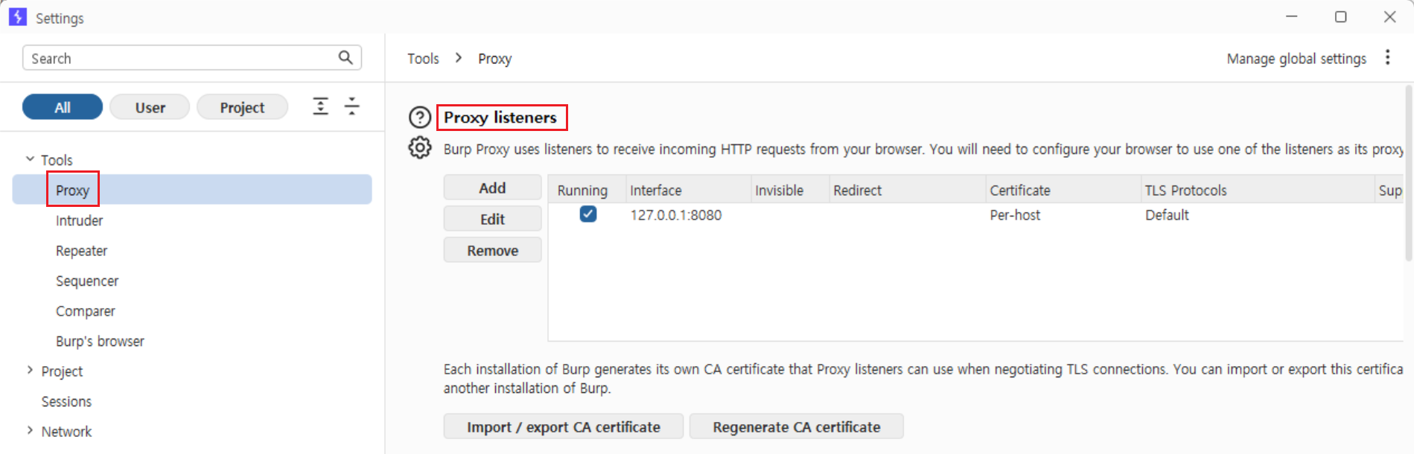Image resolution: width=1414 pixels, height=454 pixels.
Task: Add a new proxy listener
Action: coord(492,188)
